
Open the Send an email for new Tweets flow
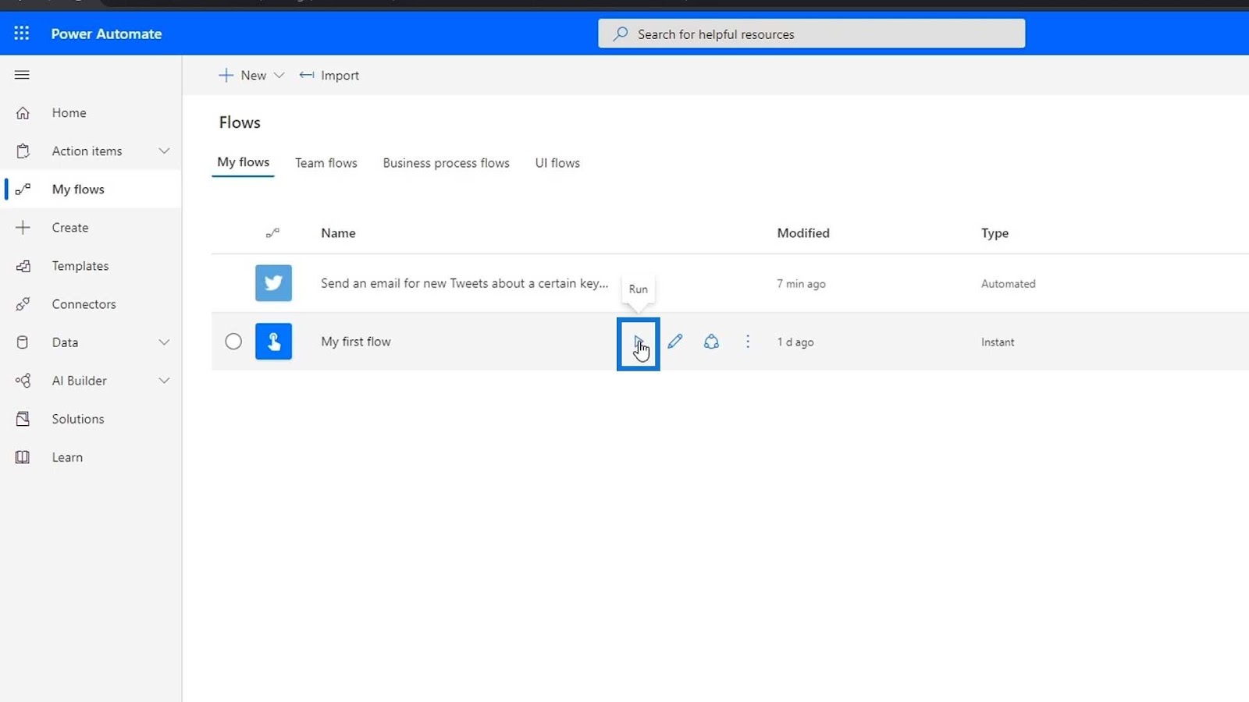464,283
